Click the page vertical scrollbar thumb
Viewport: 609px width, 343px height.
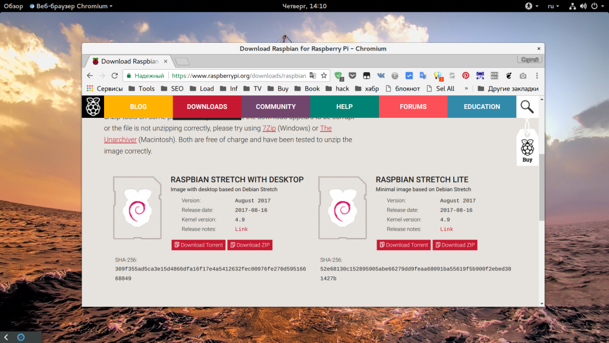click(x=541, y=187)
